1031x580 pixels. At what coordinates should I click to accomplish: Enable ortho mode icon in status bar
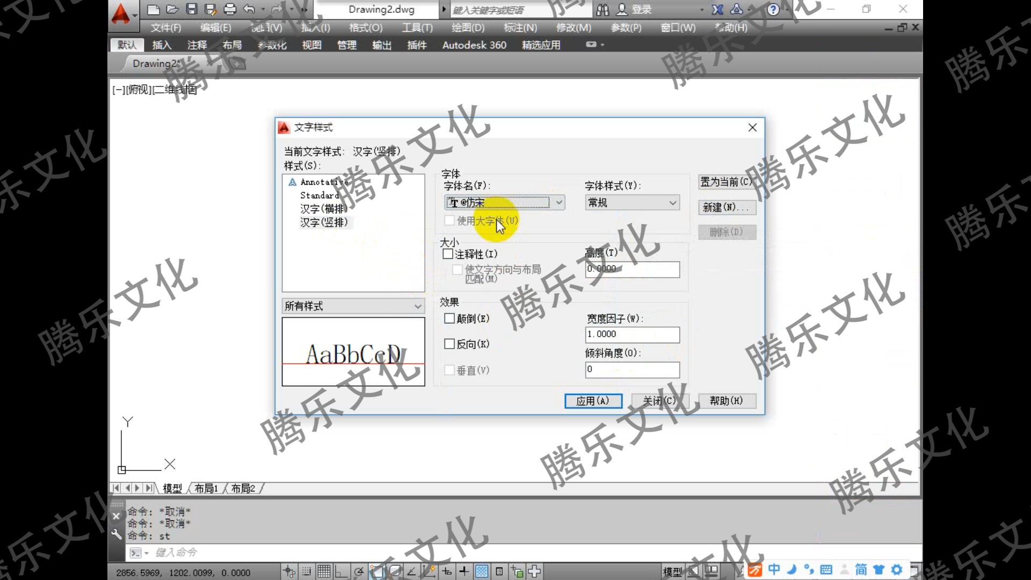pos(341,571)
